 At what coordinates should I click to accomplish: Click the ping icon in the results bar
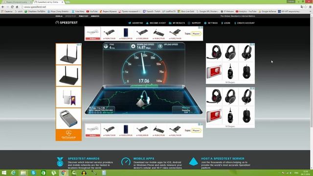(x=106, y=46)
